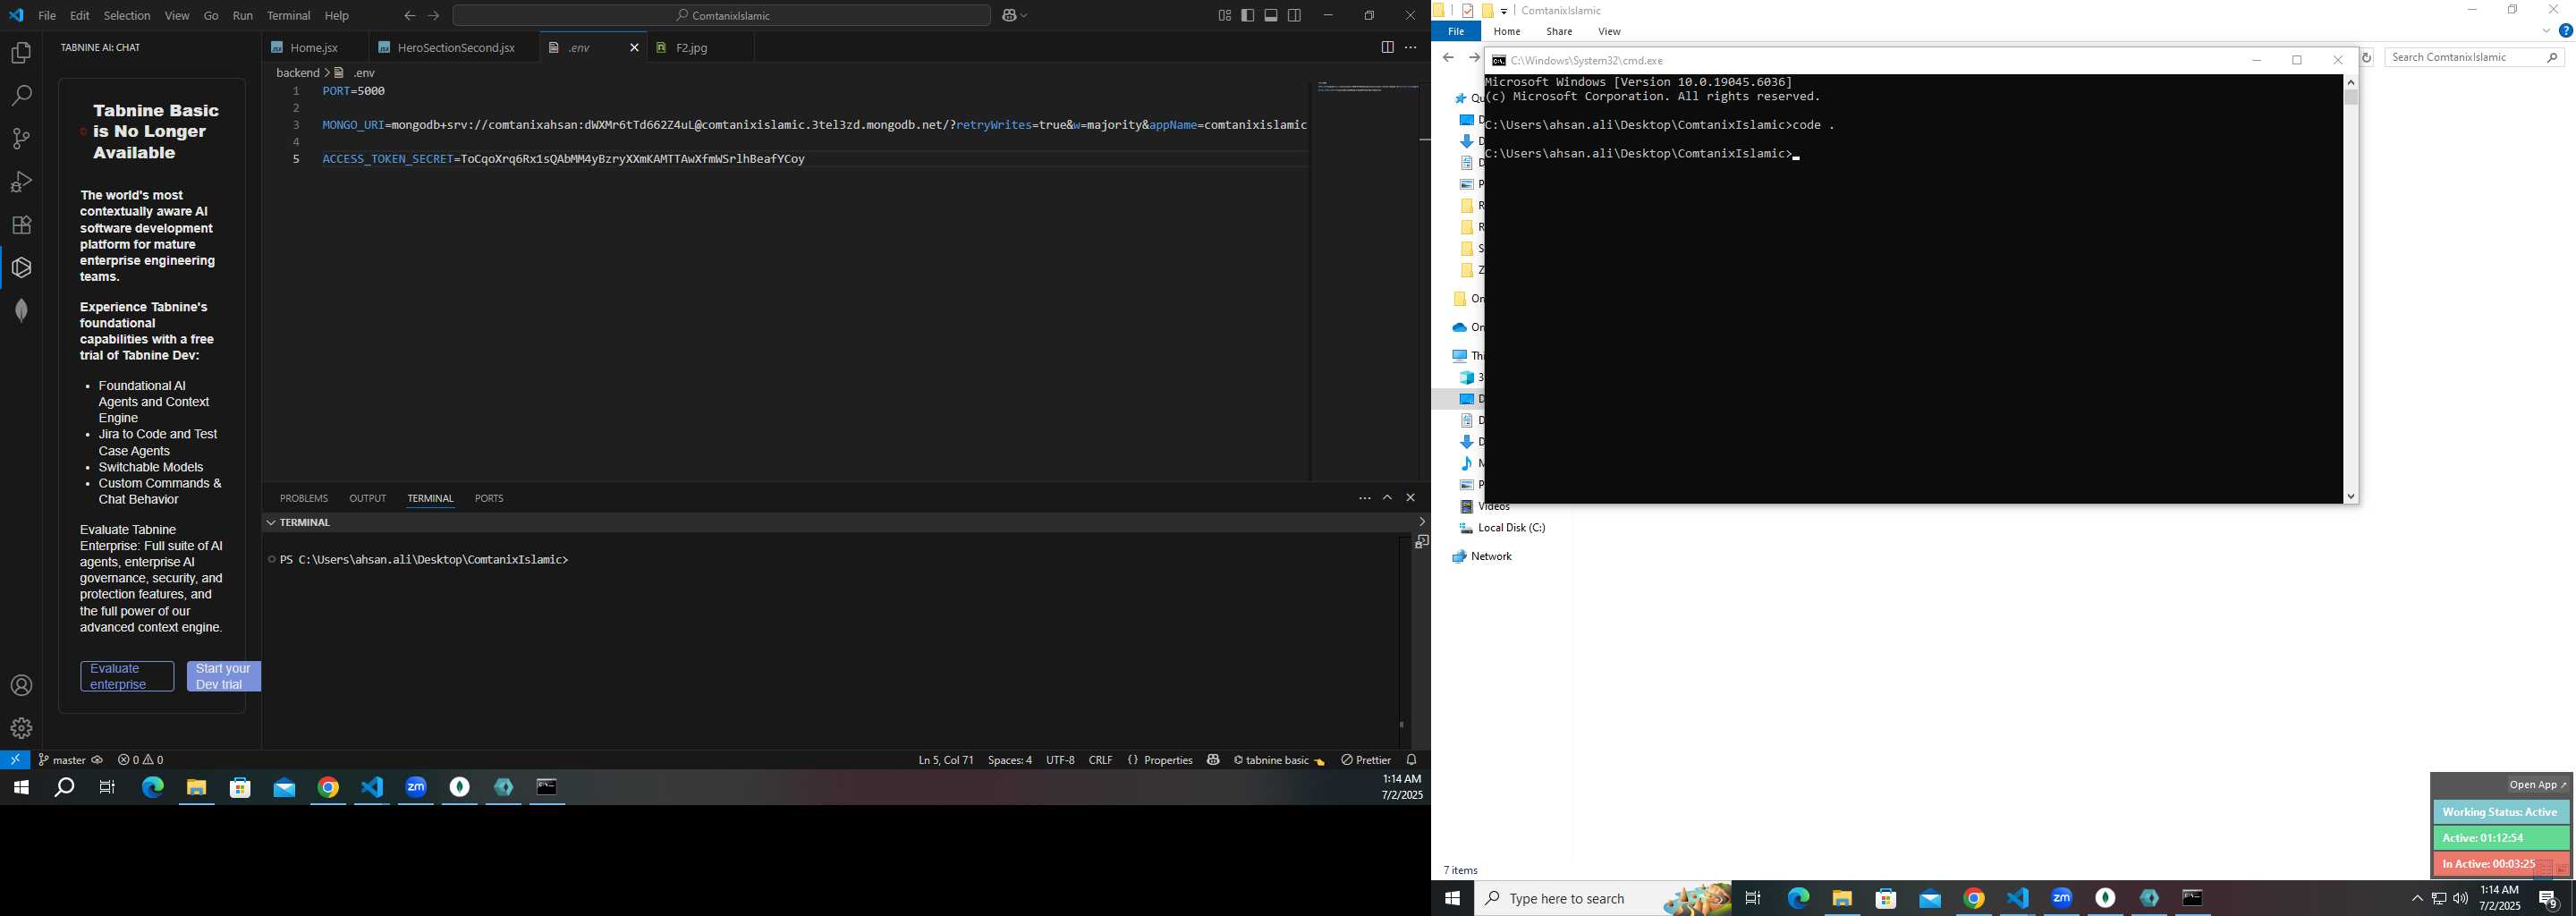Click search magnifier in Explorer search box
The height and width of the screenshot is (916, 2576).
click(2552, 58)
